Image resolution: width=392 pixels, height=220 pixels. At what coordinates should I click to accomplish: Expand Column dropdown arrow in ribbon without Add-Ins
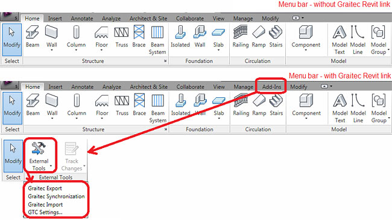76,50
